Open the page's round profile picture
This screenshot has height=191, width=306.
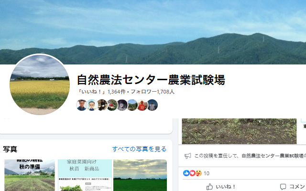[x=40, y=85]
